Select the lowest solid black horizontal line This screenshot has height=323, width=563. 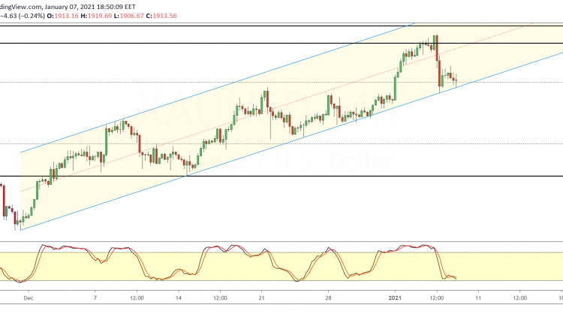pyautogui.click(x=300, y=177)
